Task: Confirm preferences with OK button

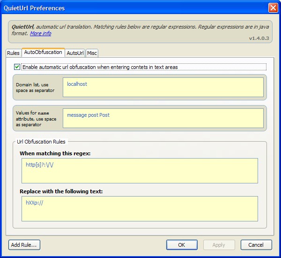Action: (182, 245)
